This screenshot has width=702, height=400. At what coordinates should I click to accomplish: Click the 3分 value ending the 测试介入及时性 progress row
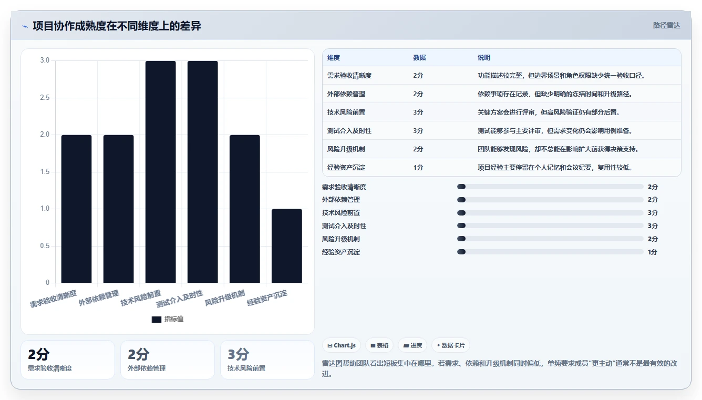pyautogui.click(x=653, y=226)
